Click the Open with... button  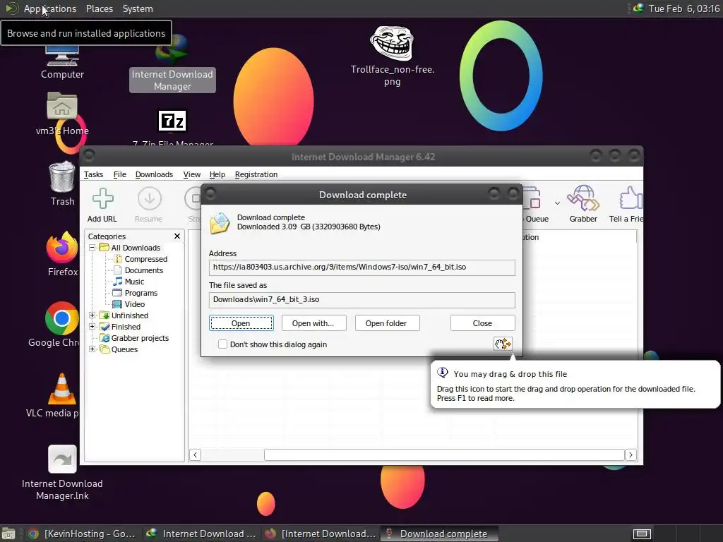(313, 323)
